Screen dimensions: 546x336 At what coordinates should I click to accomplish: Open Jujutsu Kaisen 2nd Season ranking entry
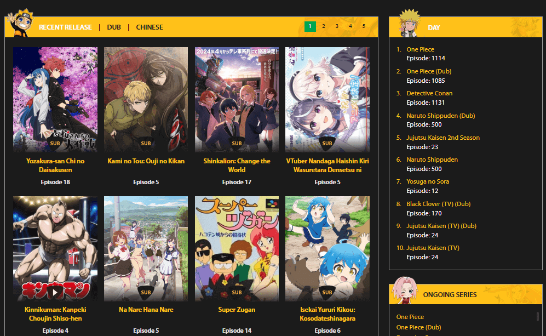[x=443, y=138]
